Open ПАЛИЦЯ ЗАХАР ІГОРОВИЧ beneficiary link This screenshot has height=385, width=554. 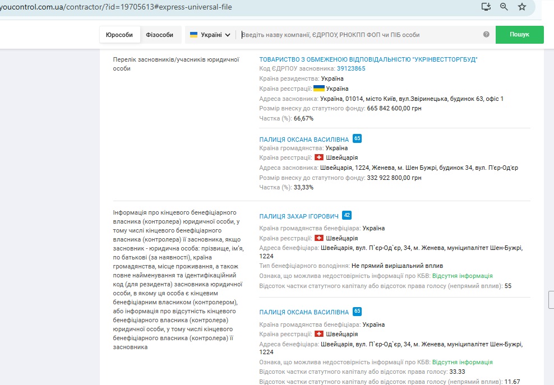[299, 216]
